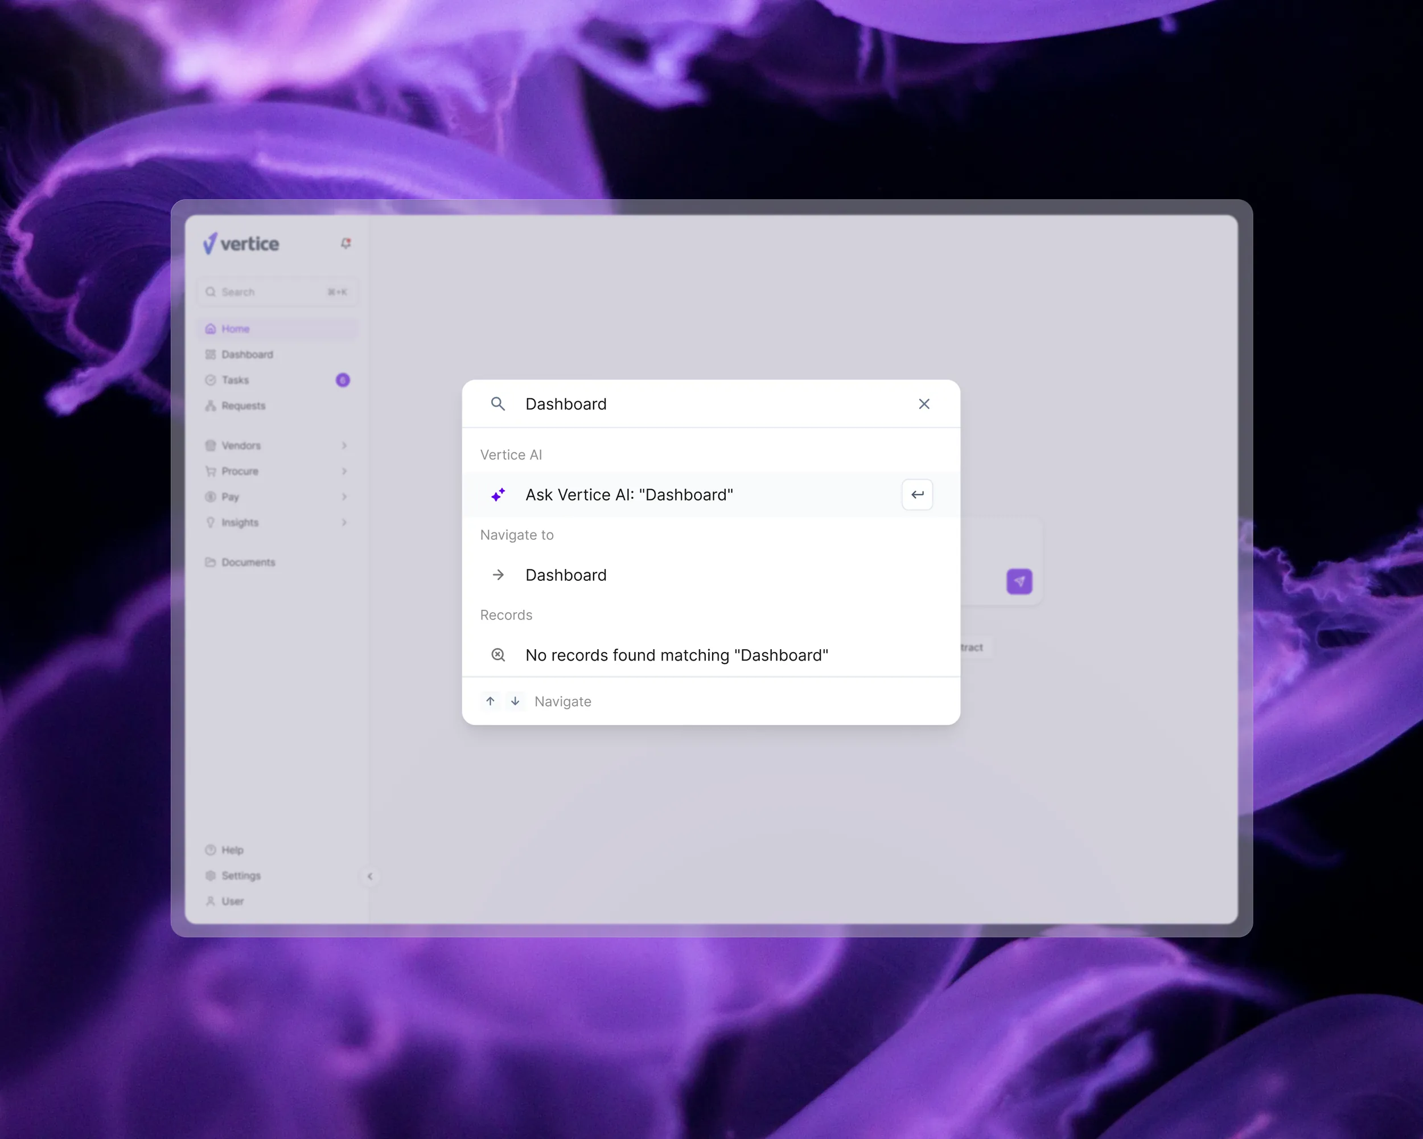This screenshot has height=1139, width=1423.
Task: Click the magnifier icon in the search dialog
Action: [498, 403]
